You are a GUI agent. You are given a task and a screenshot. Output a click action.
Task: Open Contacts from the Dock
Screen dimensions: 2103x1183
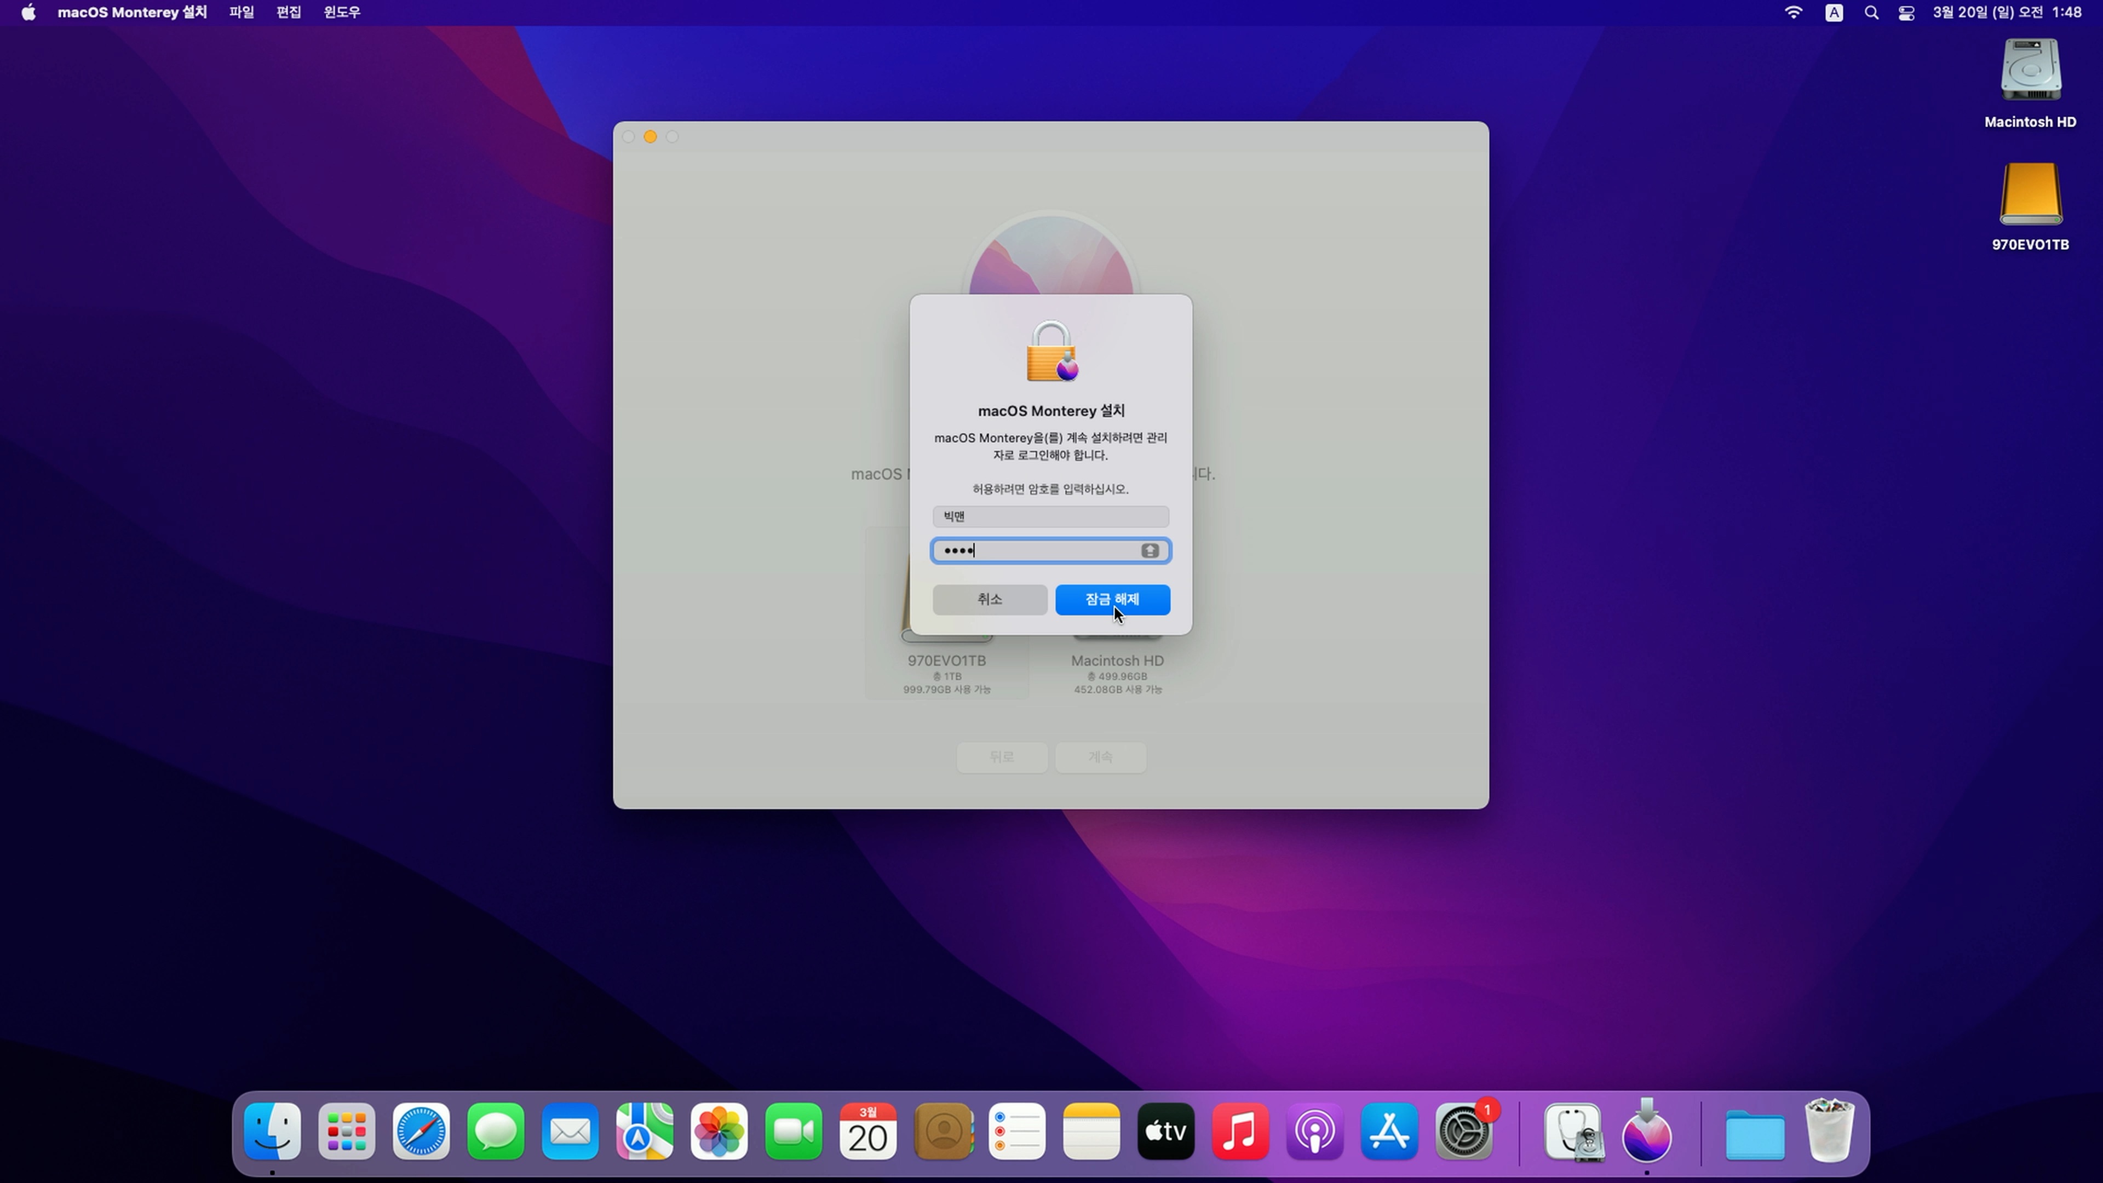pos(943,1132)
